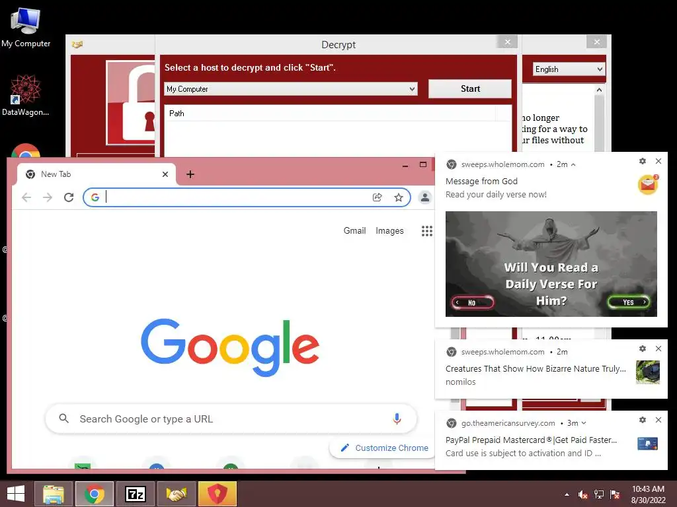
Task: Show hidden system tray icons
Action: (567, 494)
